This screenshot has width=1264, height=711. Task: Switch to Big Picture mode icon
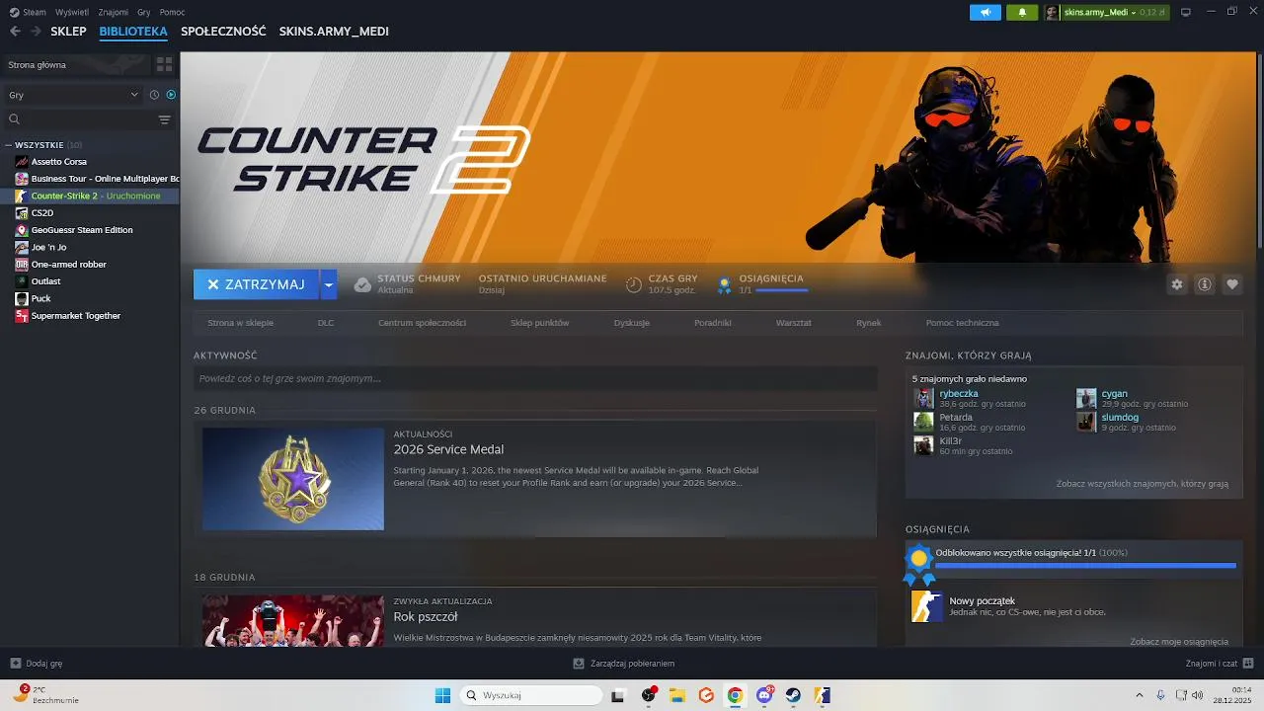(1186, 12)
